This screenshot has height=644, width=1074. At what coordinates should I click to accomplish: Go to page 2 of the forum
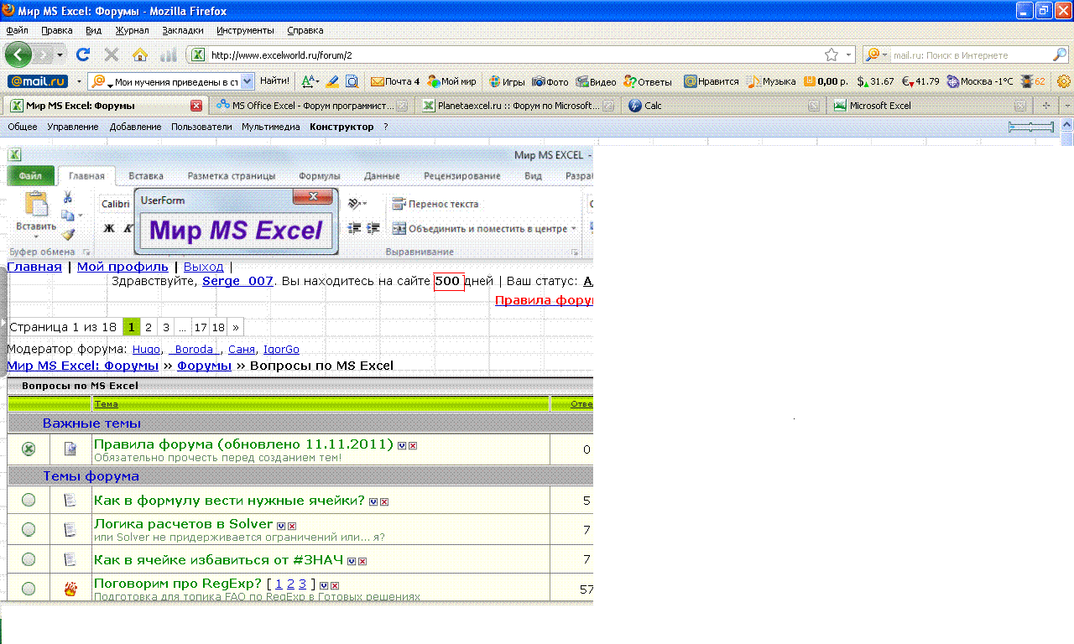[149, 327]
